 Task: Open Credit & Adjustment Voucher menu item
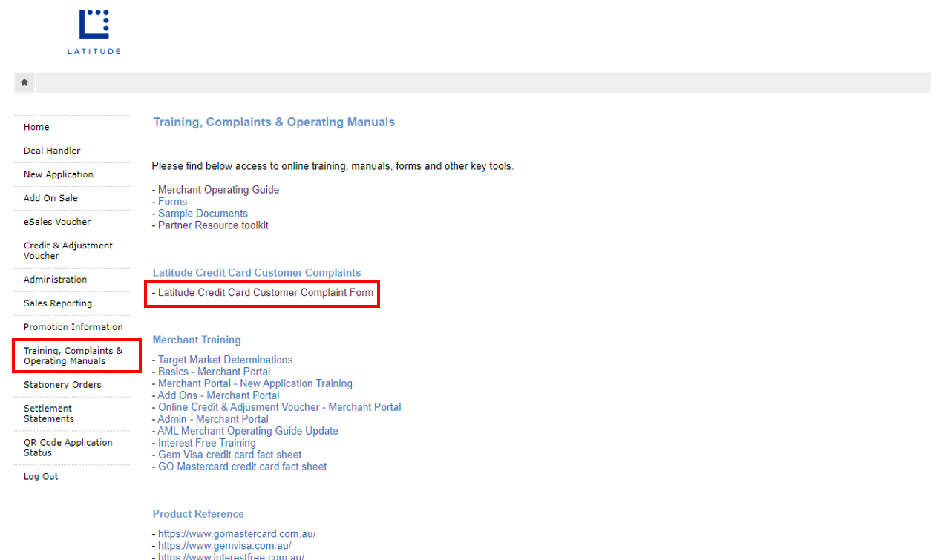pos(68,251)
